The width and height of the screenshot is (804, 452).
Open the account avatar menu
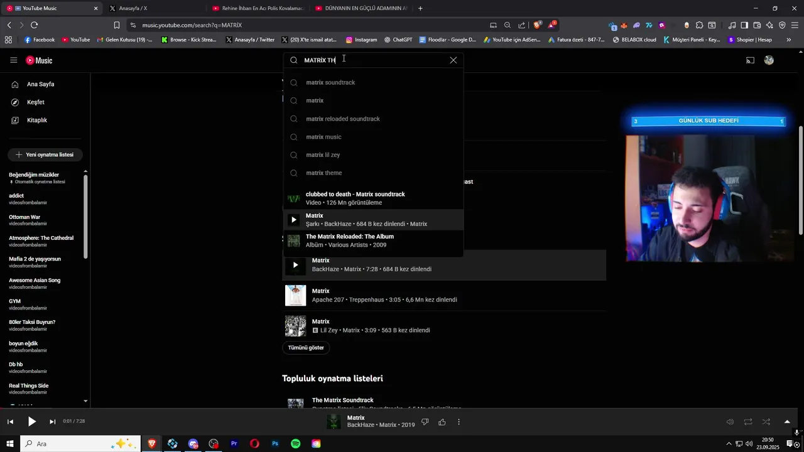[769, 60]
